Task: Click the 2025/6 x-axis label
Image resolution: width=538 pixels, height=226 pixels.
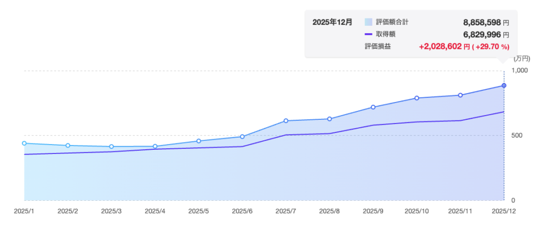Action: point(242,211)
